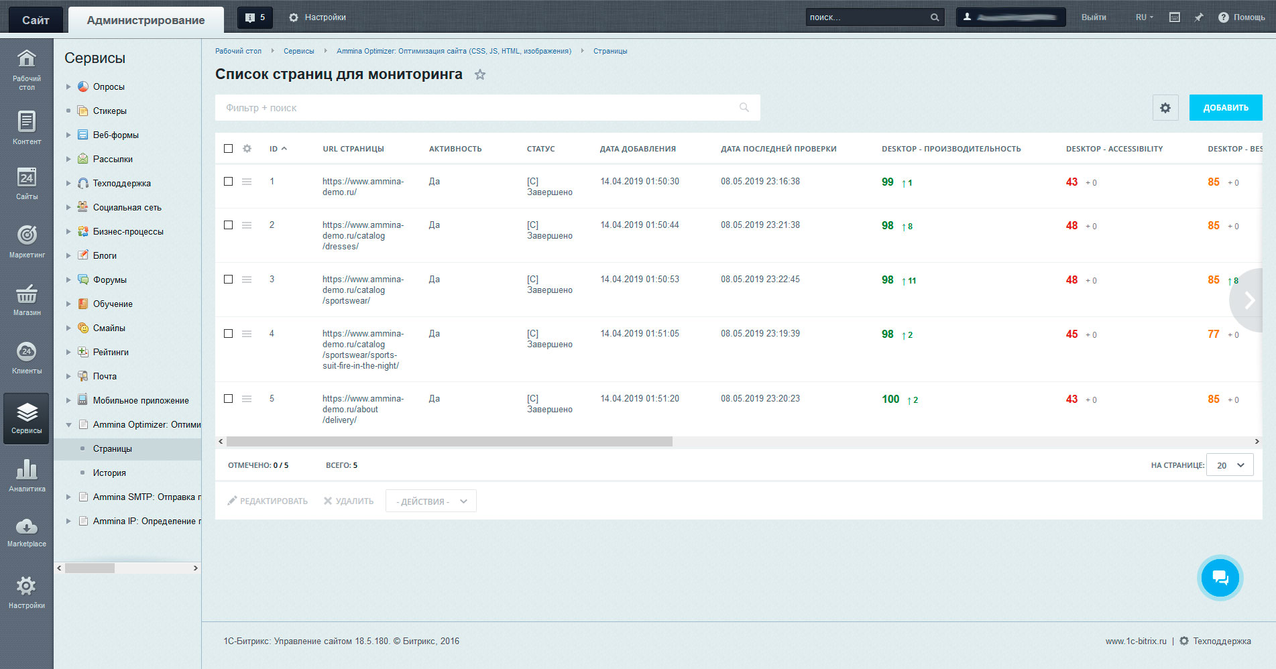Open grid settings gear next to Добавить
Screen dimensions: 1276x669
point(1165,107)
